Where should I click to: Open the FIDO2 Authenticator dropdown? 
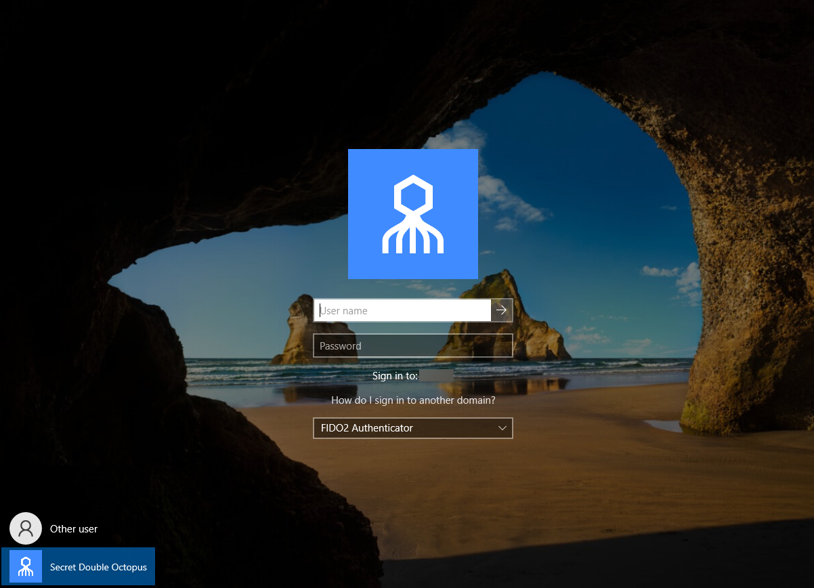click(413, 428)
